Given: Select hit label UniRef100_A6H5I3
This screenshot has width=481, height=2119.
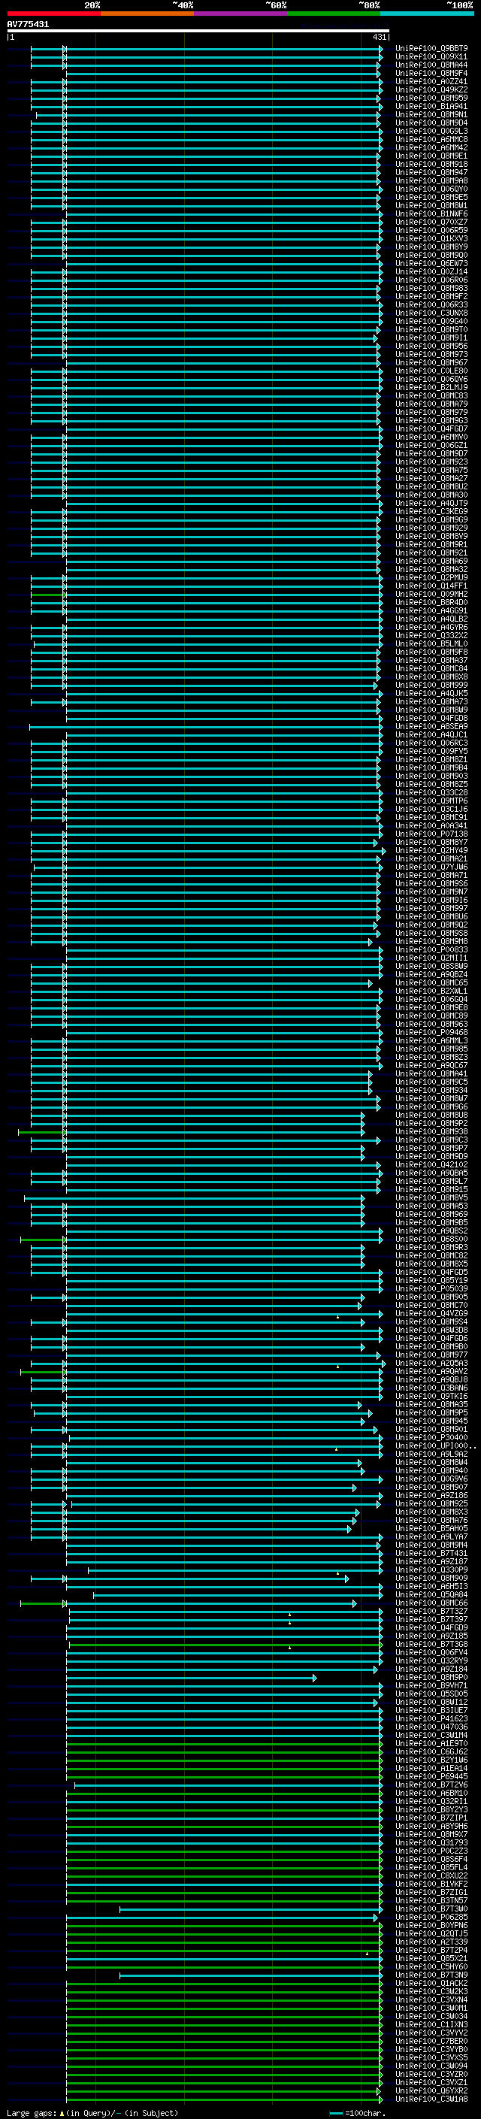Looking at the screenshot, I should click(431, 1587).
